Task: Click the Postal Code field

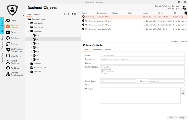Action: coord(118,81)
